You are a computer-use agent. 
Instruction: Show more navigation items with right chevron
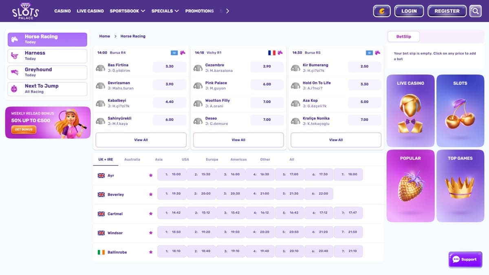click(x=227, y=11)
